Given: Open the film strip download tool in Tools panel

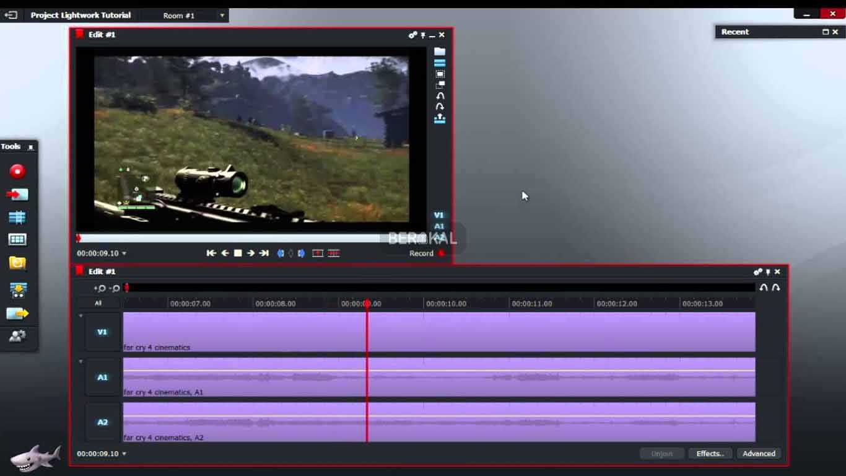Looking at the screenshot, I should coord(17,289).
